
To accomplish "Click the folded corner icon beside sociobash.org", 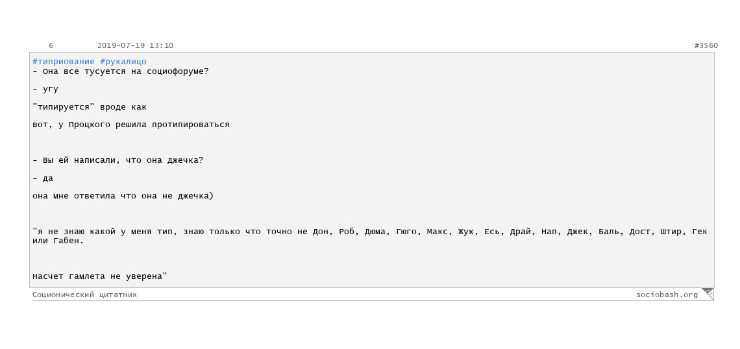I will click(x=708, y=294).
